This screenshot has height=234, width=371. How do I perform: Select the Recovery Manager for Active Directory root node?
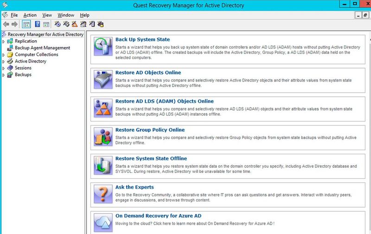(45, 34)
